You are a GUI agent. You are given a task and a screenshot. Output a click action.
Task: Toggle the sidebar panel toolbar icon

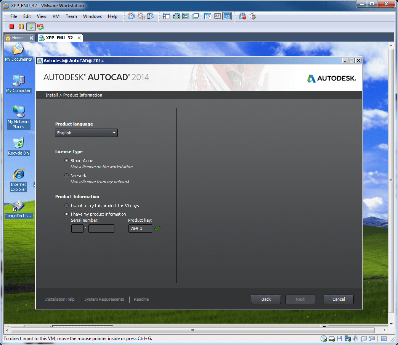[167, 16]
